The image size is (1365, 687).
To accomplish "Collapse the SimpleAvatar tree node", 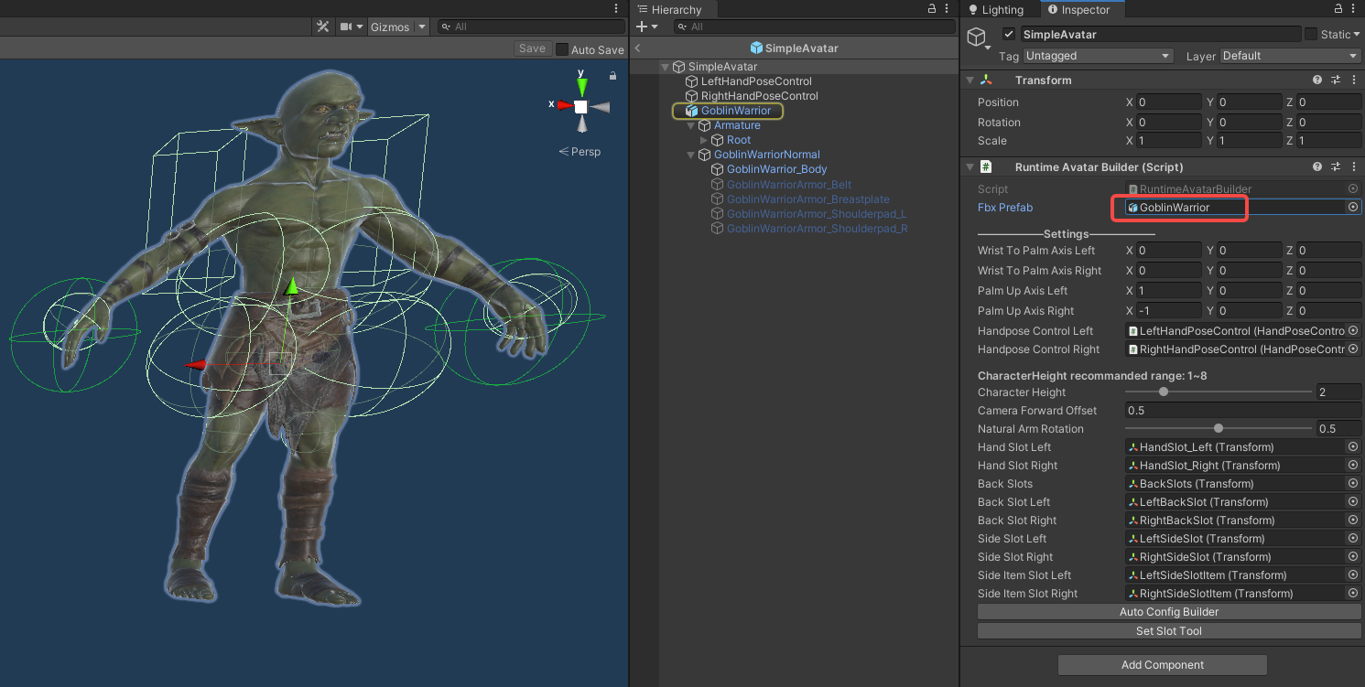I will click(665, 67).
